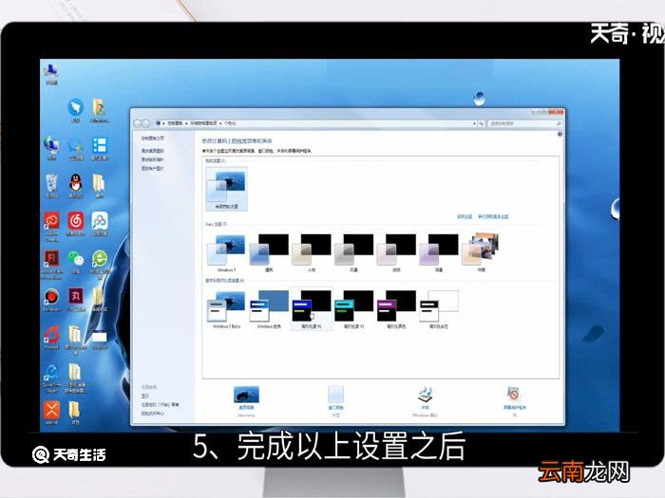The width and height of the screenshot is (665, 498).
Task: Select the High Contrast White theme
Action: 439,309
